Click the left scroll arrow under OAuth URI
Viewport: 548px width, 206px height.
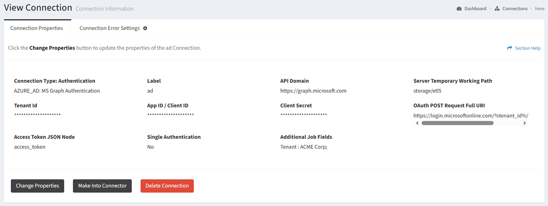tap(416, 123)
